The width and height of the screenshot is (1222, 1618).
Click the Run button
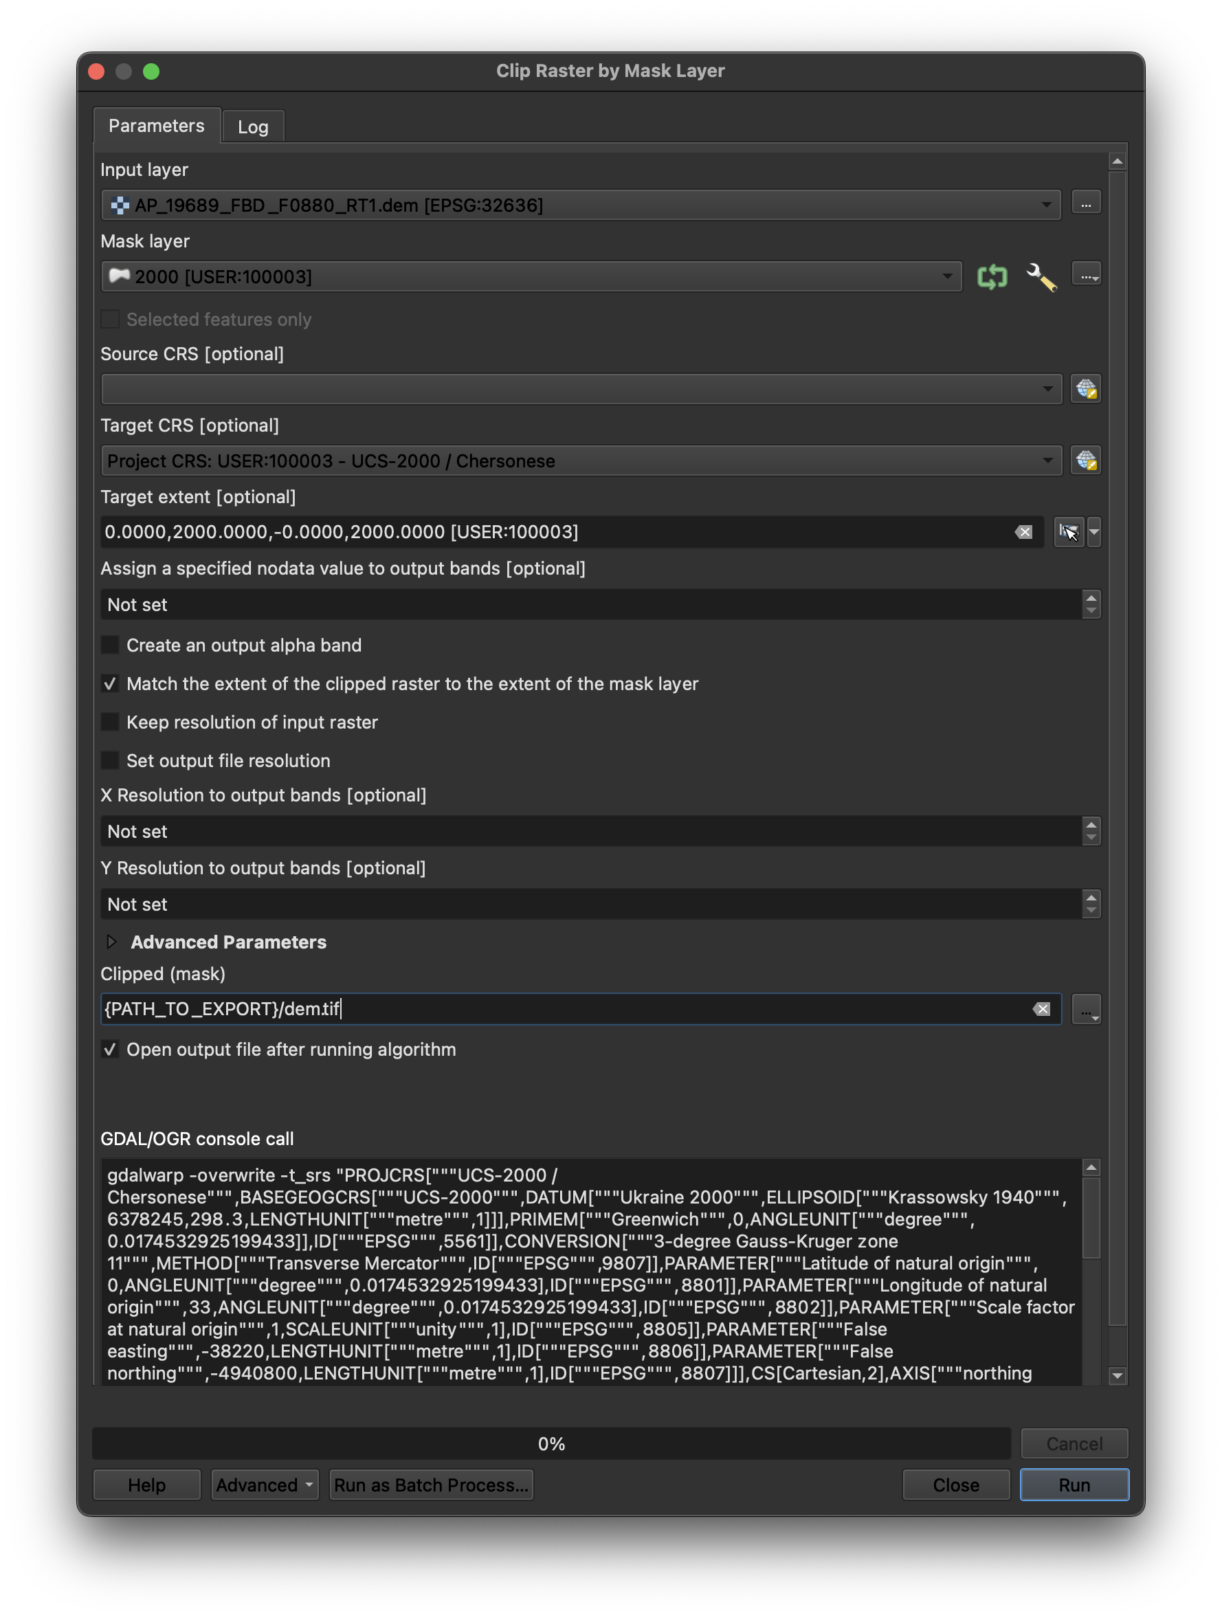pyautogui.click(x=1074, y=1485)
